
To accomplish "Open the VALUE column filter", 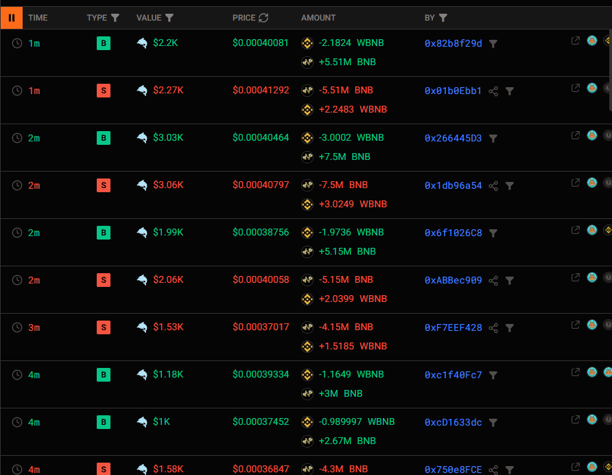I will point(169,18).
